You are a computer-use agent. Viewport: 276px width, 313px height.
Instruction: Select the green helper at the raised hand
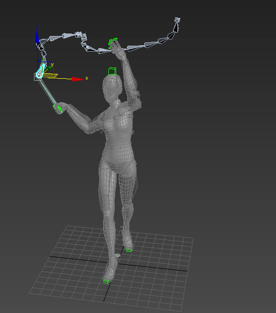(112, 43)
